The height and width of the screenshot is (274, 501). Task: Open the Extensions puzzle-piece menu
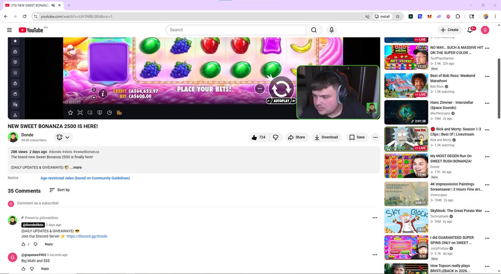458,16
